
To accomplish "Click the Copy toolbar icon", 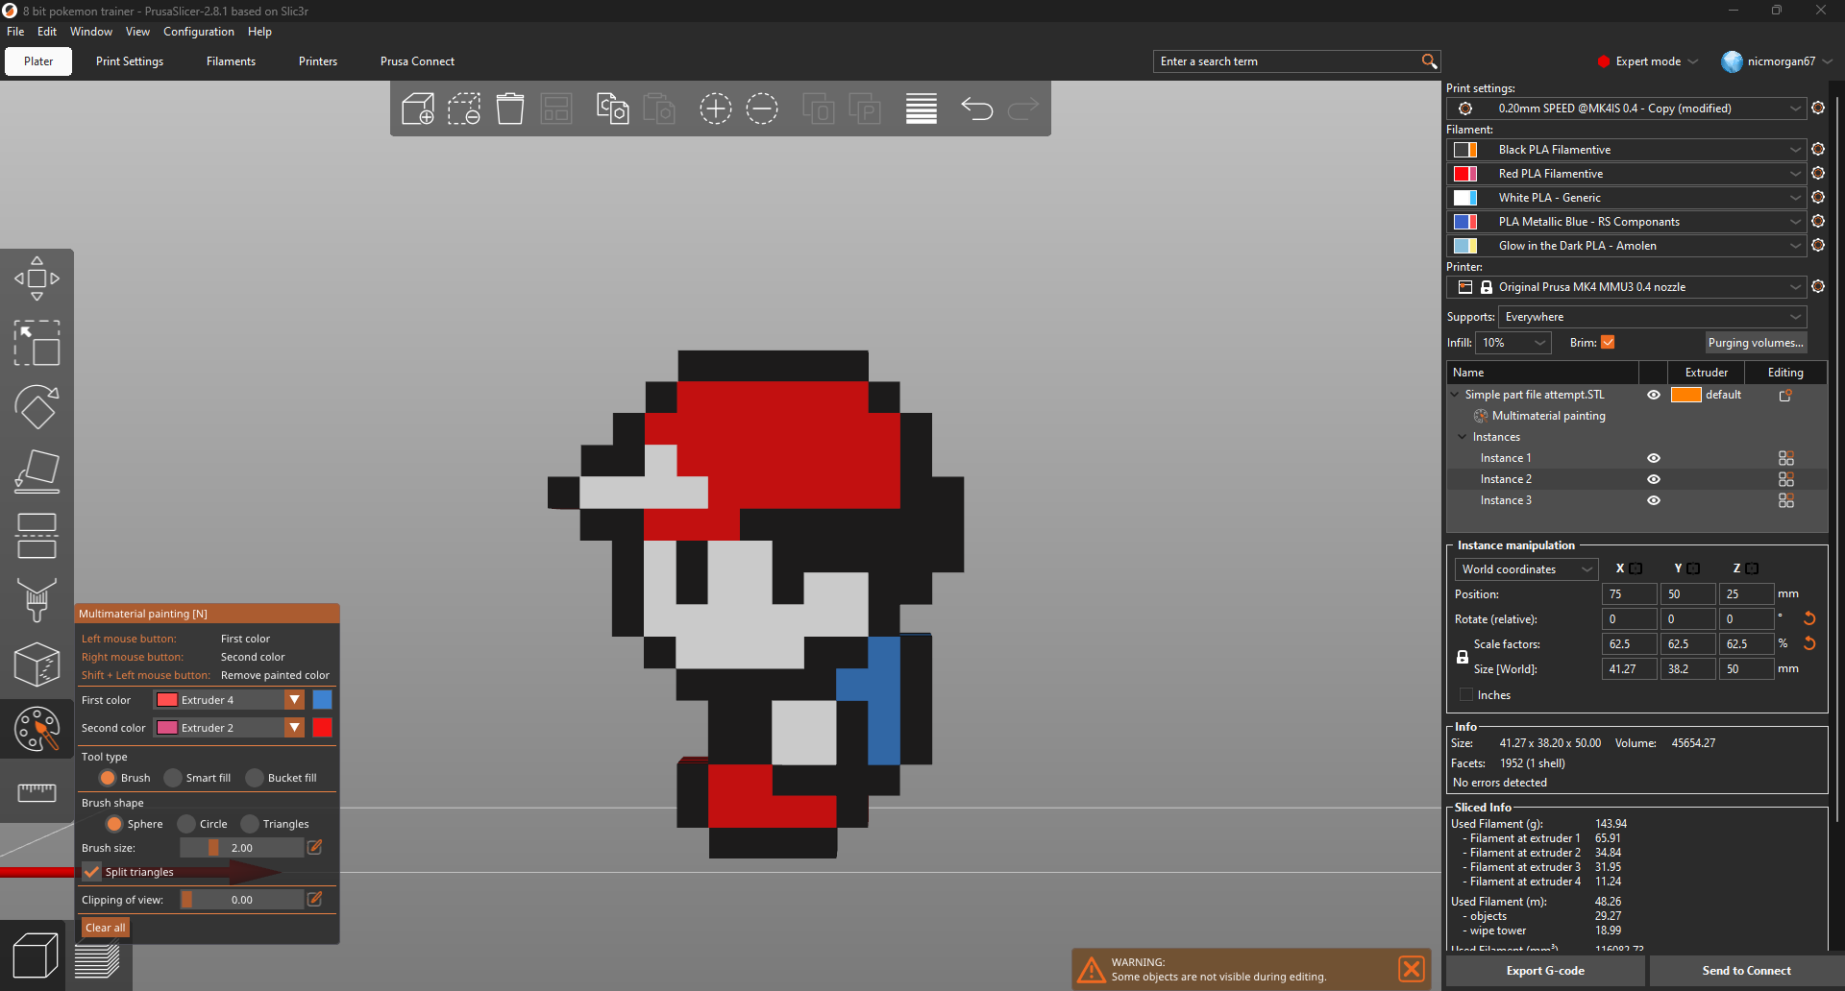I will (x=612, y=109).
